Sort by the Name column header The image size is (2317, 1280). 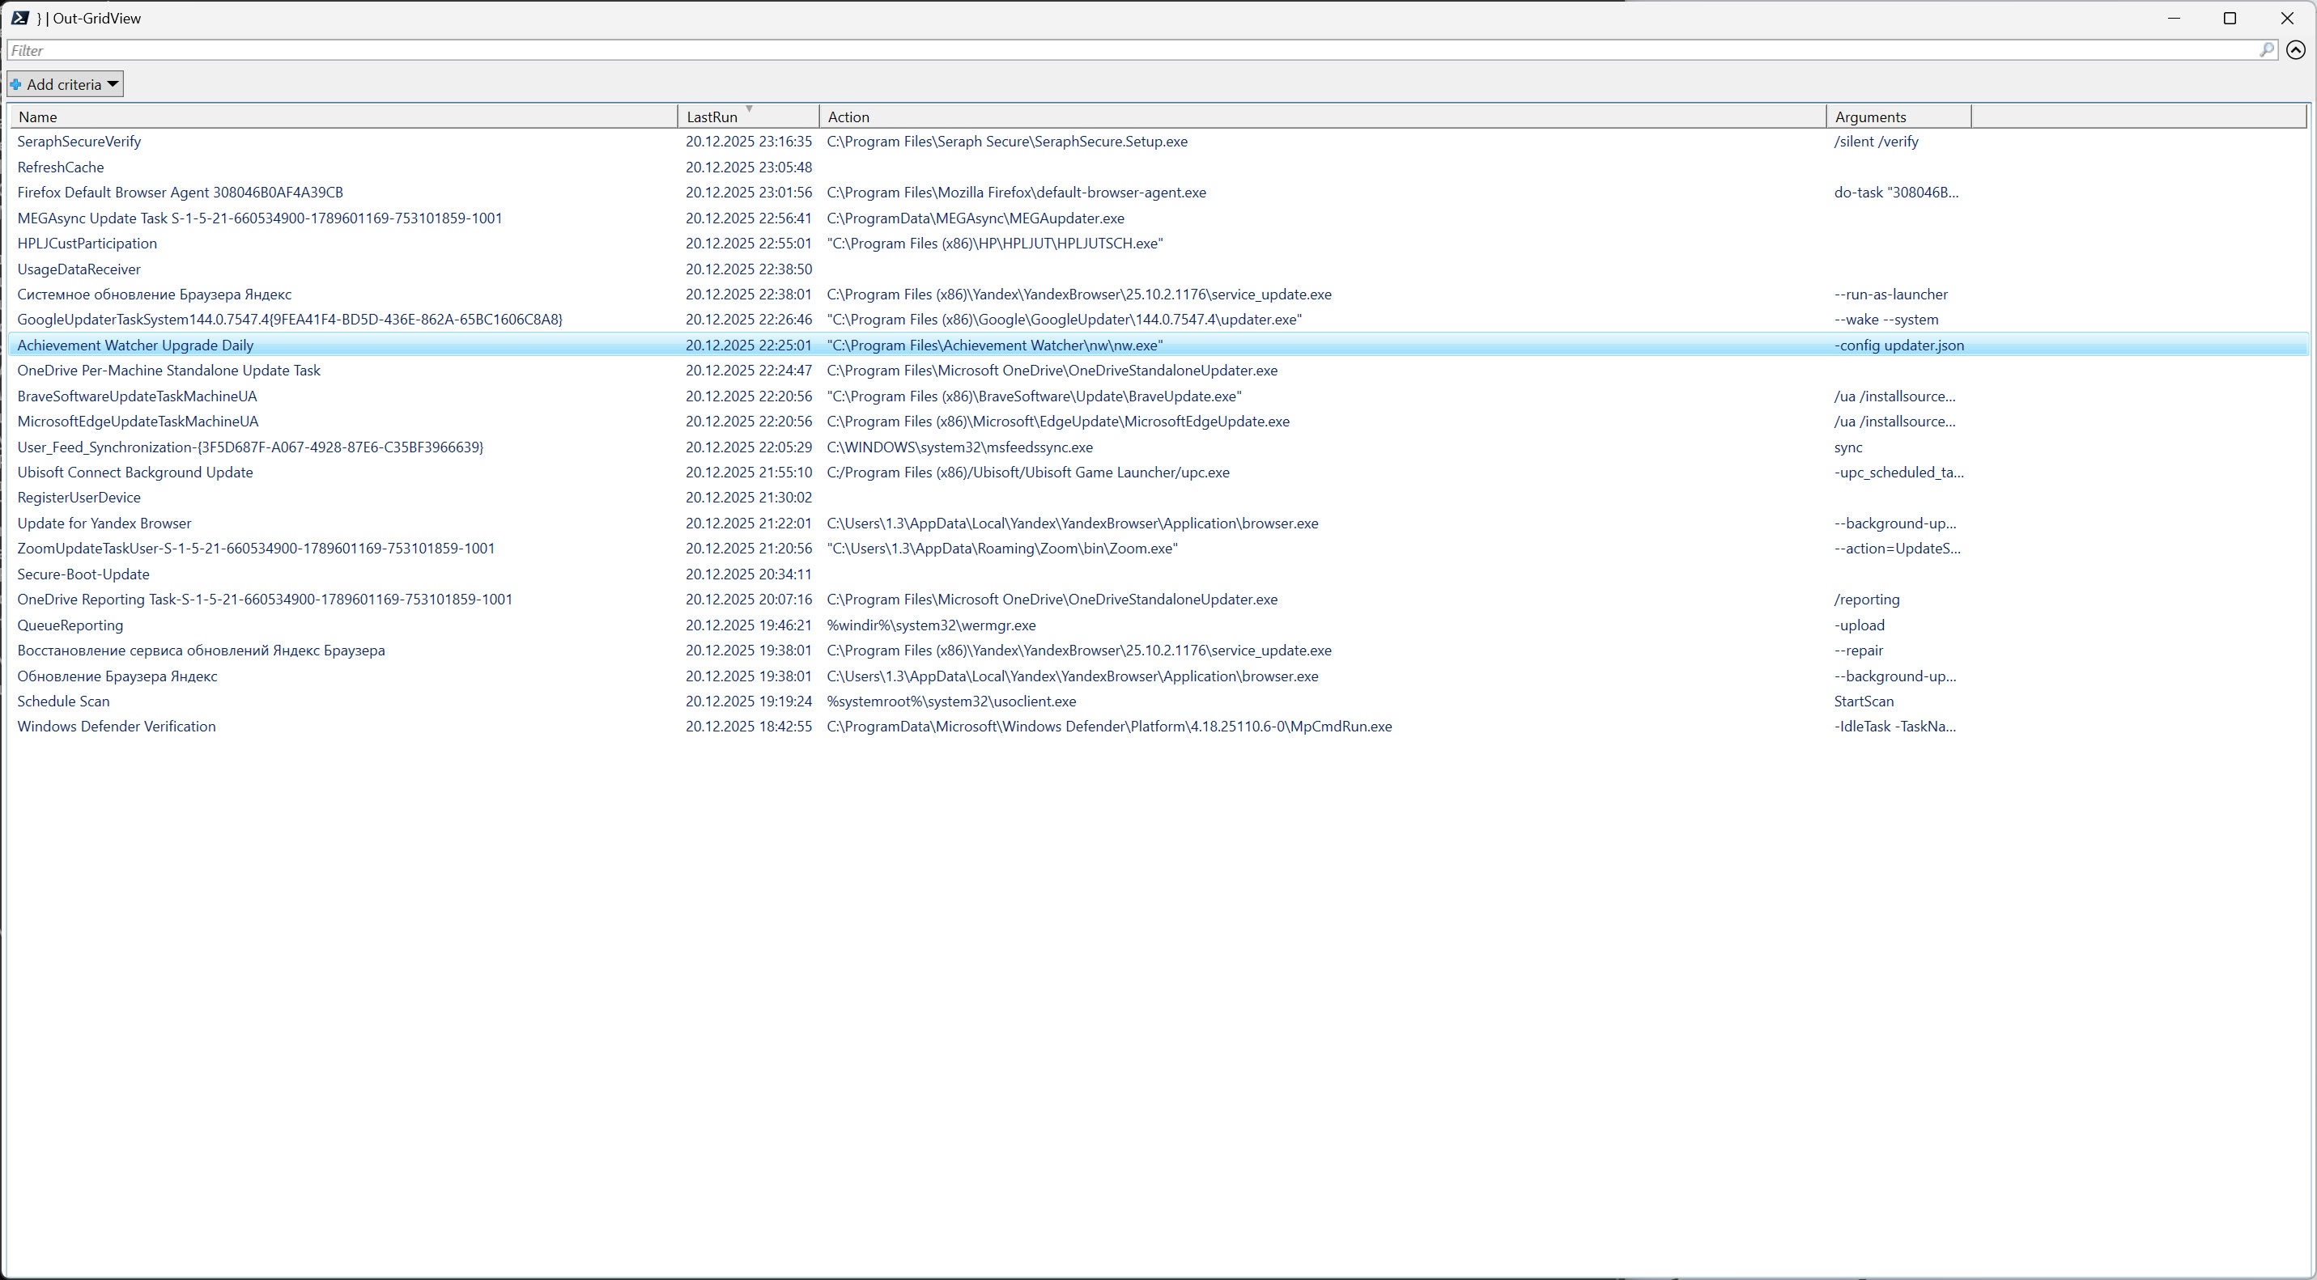coord(38,117)
